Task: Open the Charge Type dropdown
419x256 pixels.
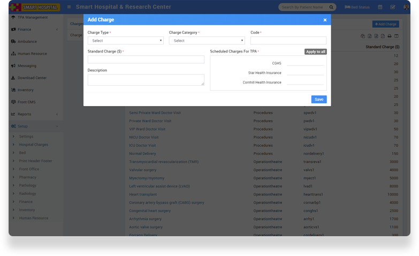Action: 125,41
